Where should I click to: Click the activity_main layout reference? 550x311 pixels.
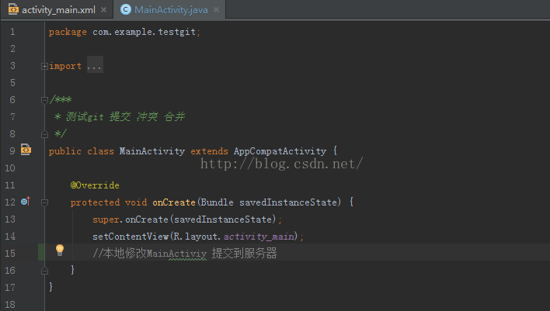coord(259,237)
